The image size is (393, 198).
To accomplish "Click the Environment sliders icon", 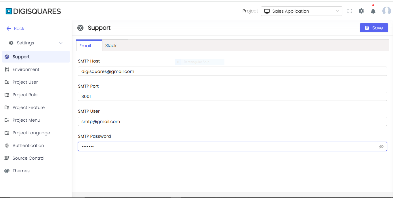I will [x=7, y=69].
